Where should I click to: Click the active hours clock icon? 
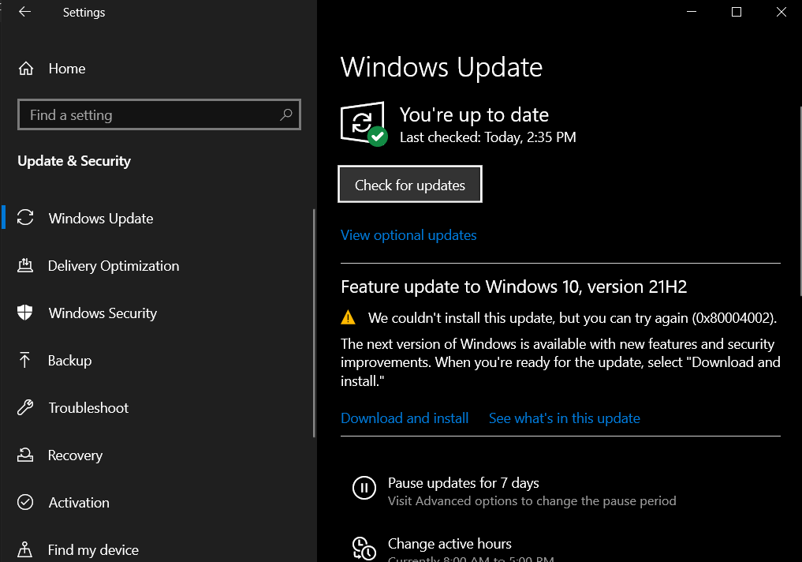(364, 548)
